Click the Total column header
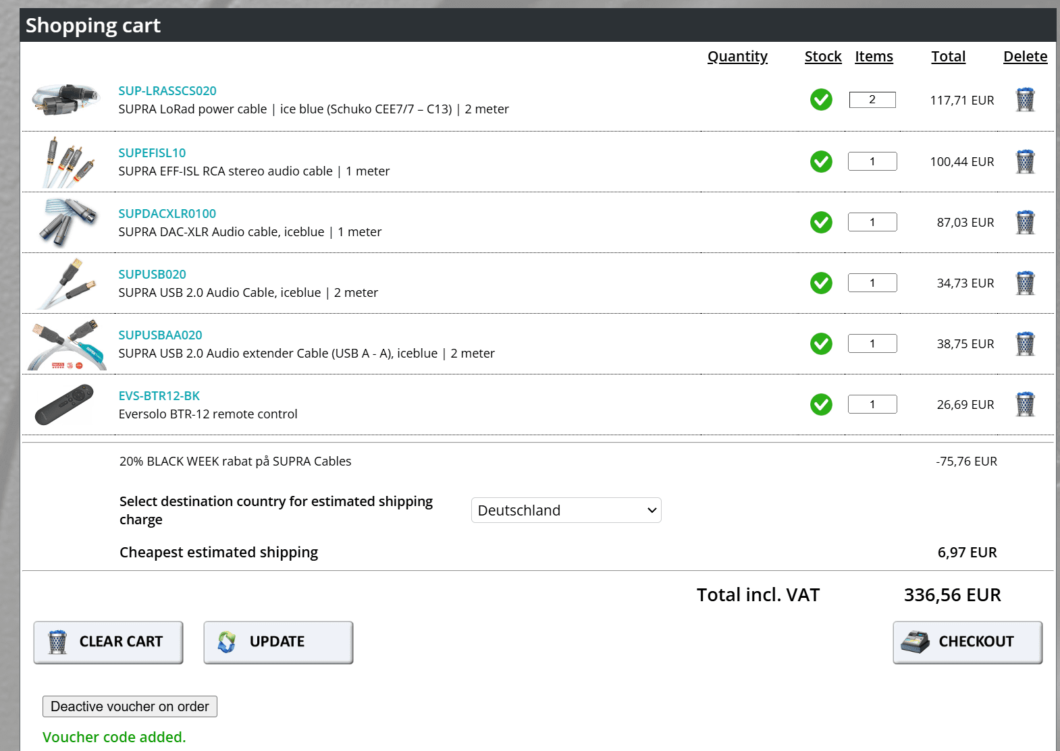This screenshot has width=1060, height=751. pos(949,57)
